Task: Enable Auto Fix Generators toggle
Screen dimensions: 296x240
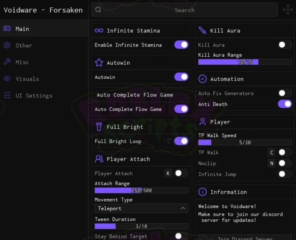Action: (x=285, y=93)
